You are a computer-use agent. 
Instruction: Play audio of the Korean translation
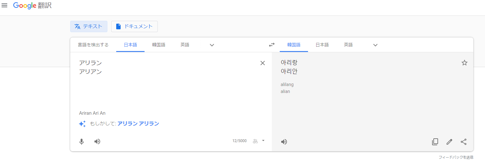point(284,142)
